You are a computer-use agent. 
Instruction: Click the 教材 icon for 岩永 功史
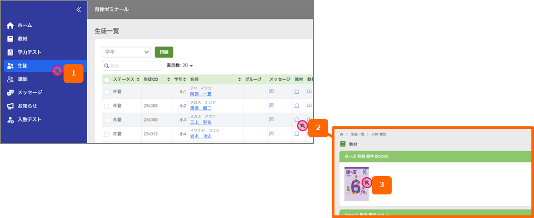click(297, 134)
